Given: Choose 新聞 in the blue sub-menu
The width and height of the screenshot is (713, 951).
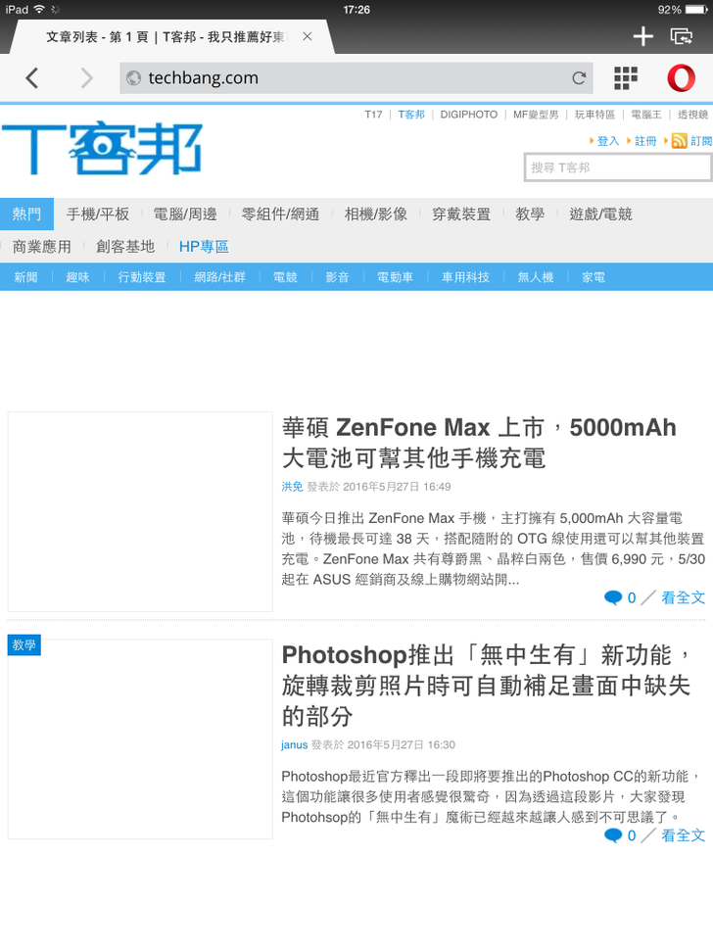Looking at the screenshot, I should [26, 277].
